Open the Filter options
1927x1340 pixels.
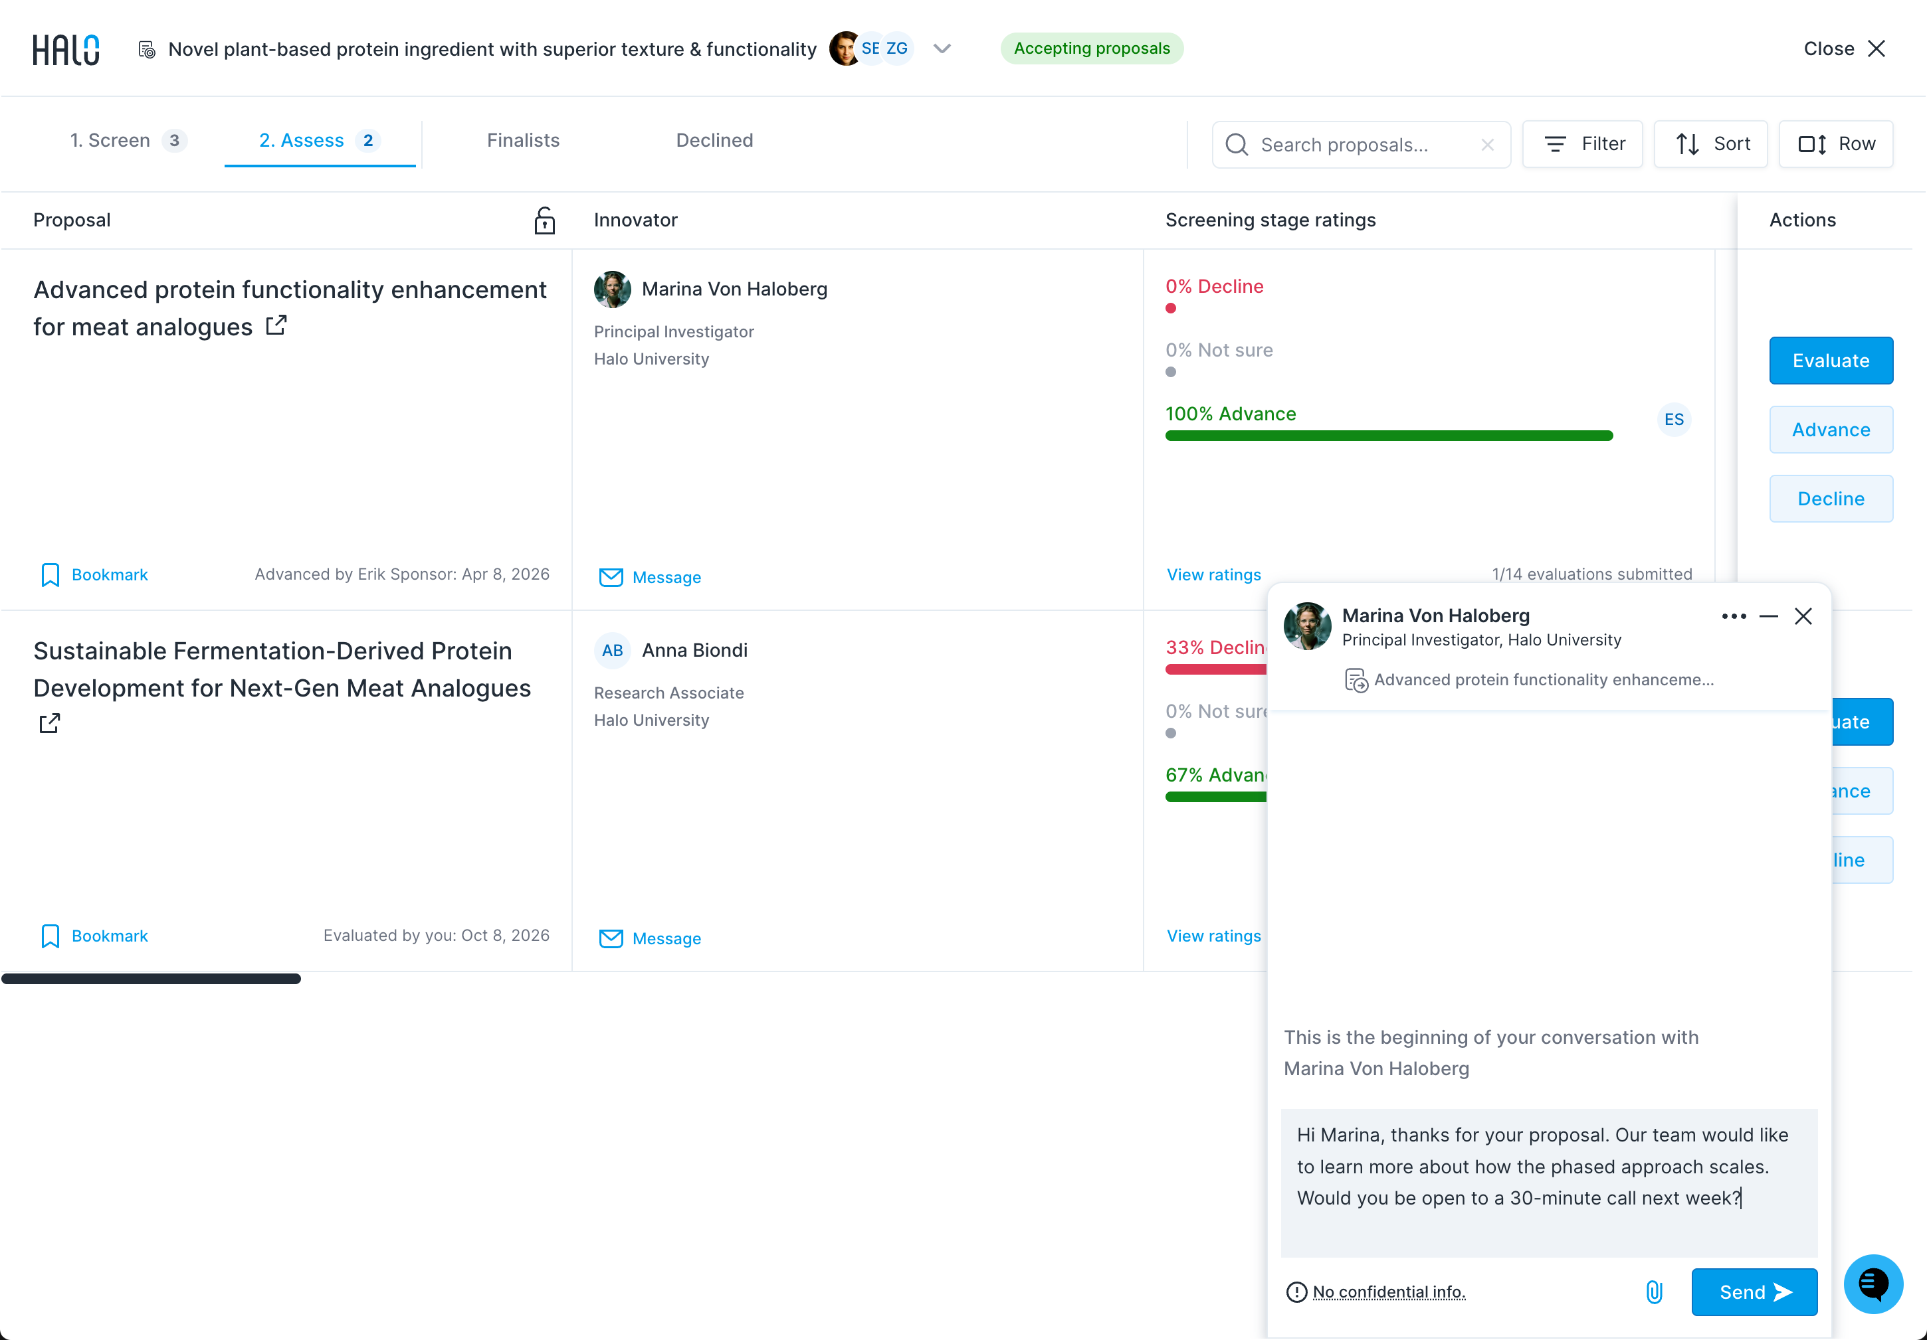click(x=1582, y=144)
